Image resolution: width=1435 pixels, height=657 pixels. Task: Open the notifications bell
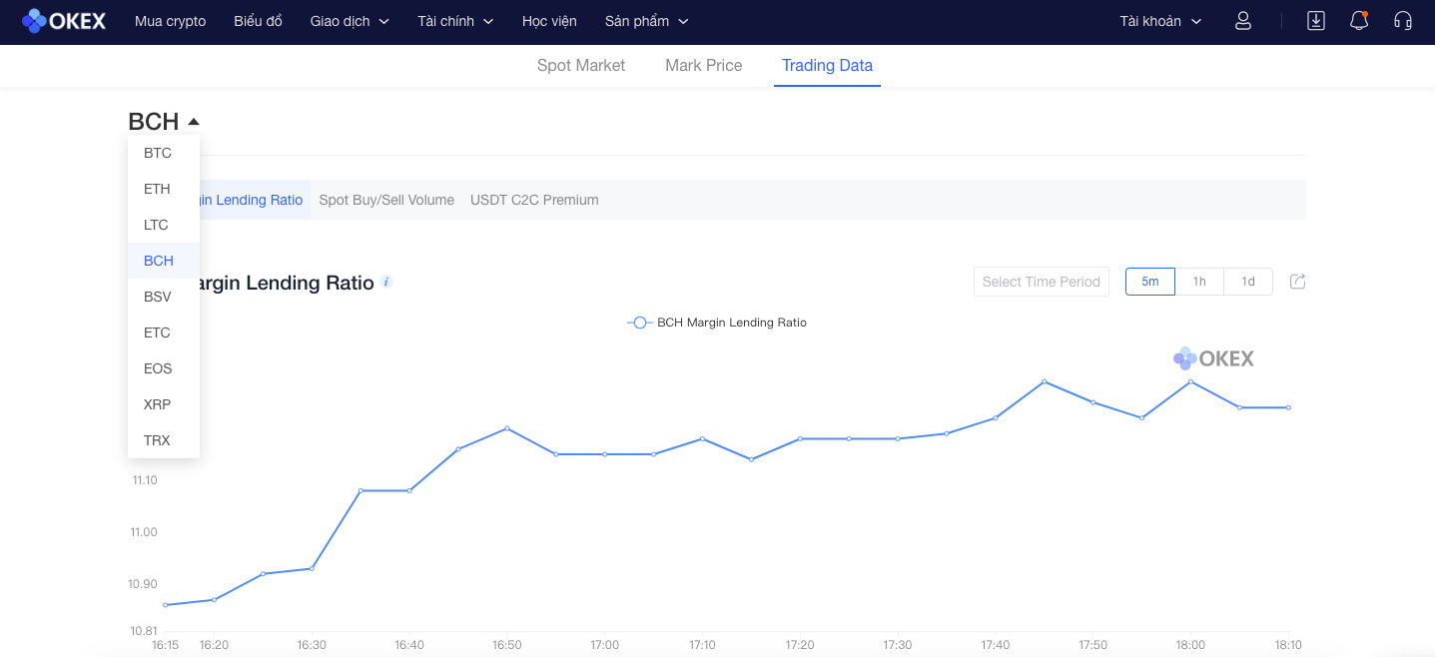(1358, 21)
